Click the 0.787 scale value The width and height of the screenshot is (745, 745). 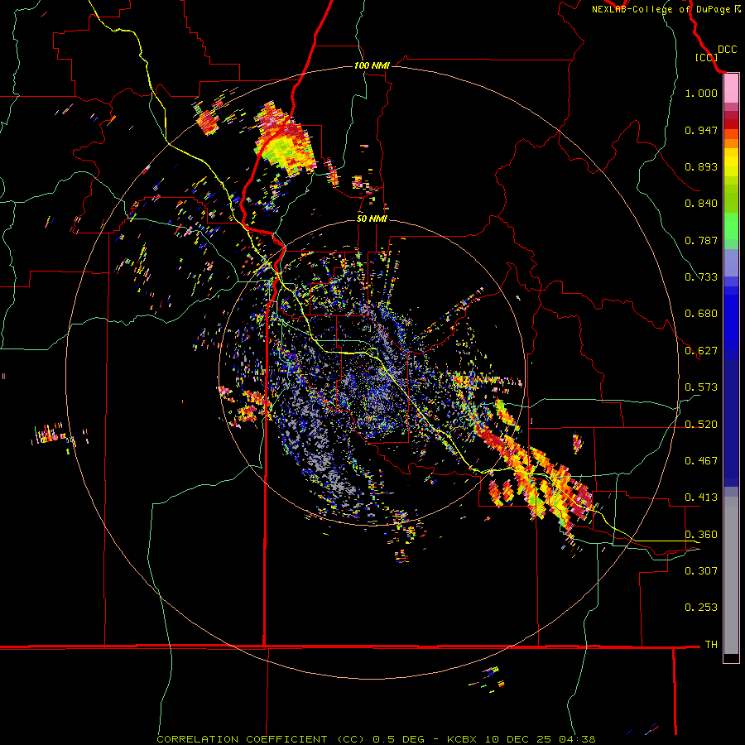click(x=701, y=240)
